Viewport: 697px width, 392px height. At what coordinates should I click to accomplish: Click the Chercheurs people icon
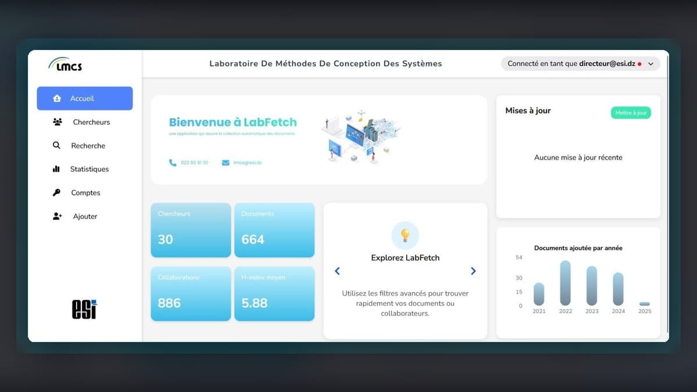tap(57, 122)
